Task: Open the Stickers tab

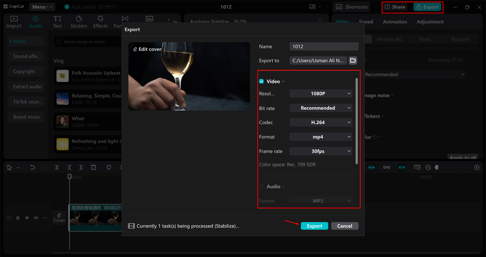Action: click(x=79, y=22)
